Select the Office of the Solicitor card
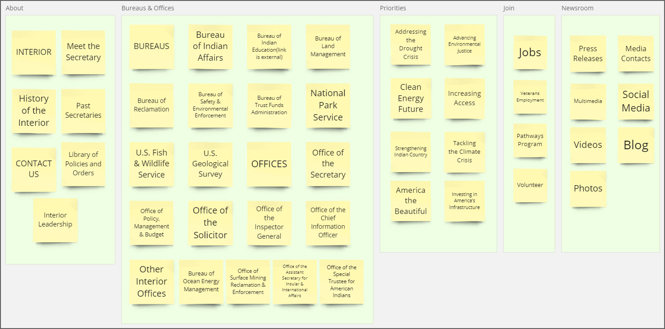The width and height of the screenshot is (665, 329). click(211, 223)
